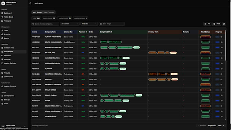Focus the Search invoice, company field
The width and height of the screenshot is (231, 130).
tap(45, 24)
